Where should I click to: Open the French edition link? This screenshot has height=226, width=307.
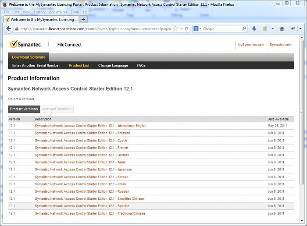click(81, 148)
